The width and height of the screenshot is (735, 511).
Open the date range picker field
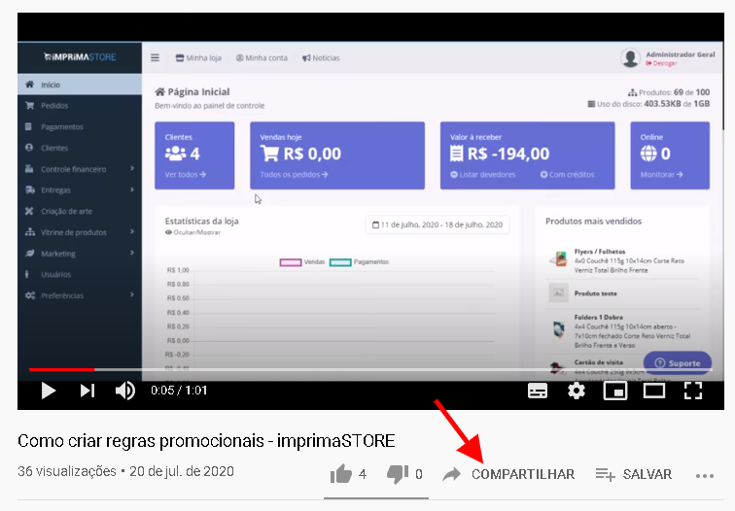pyautogui.click(x=437, y=224)
